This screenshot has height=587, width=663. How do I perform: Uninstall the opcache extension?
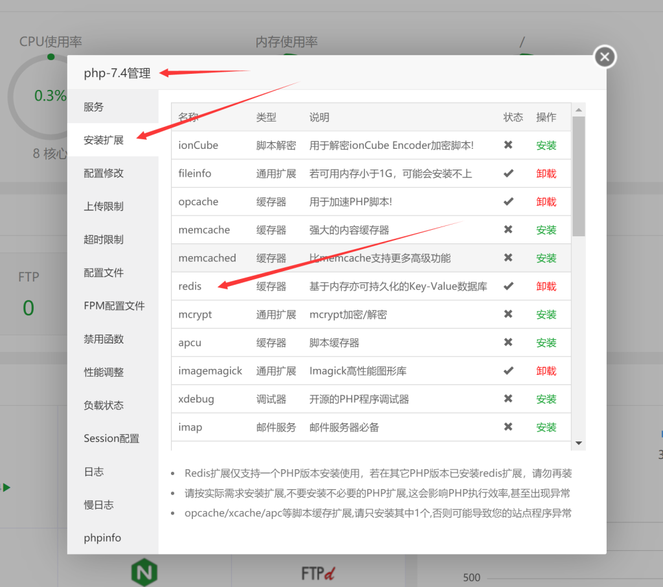546,201
